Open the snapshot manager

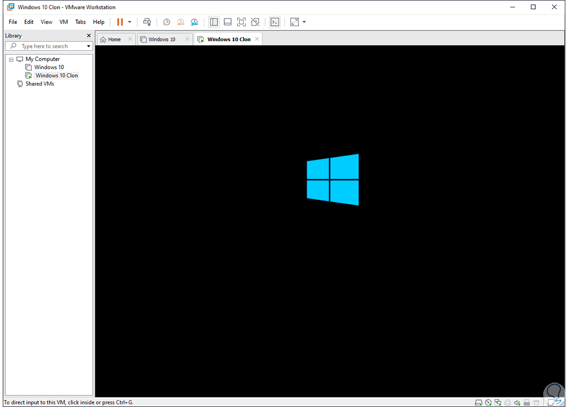tap(194, 22)
